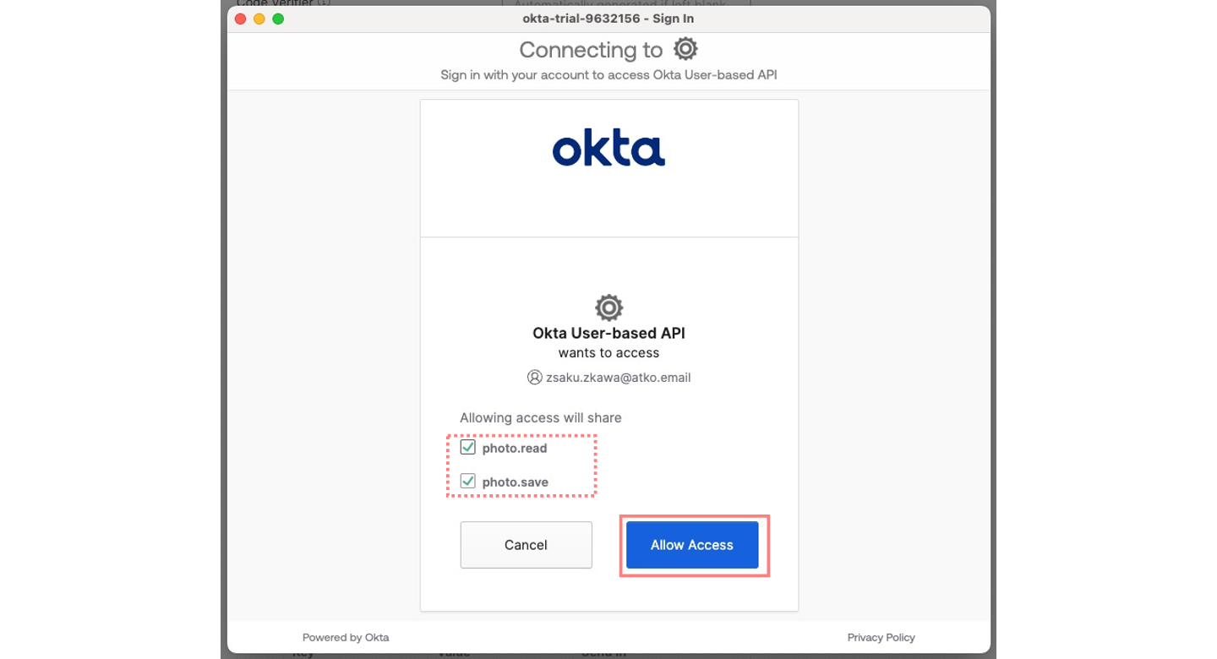The image size is (1217, 659).
Task: Click the Powered by Okta link
Action: click(x=346, y=637)
